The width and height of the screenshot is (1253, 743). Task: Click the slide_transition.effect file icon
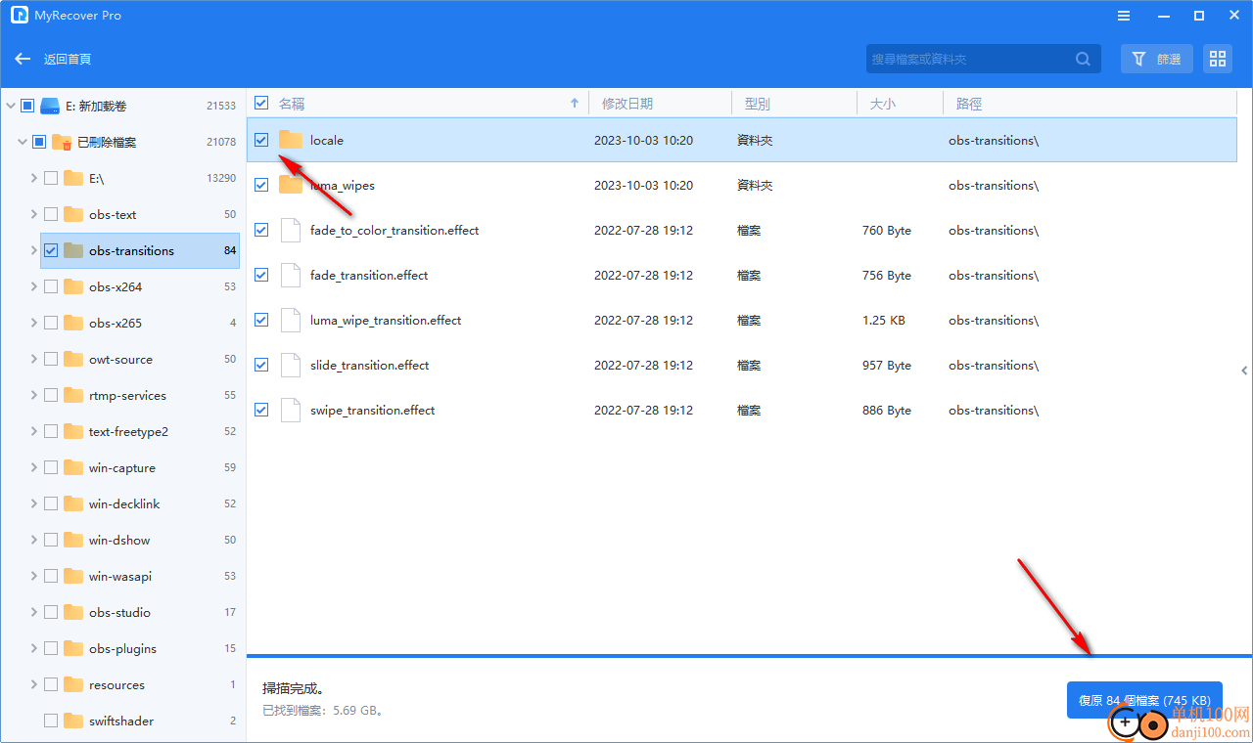point(290,365)
